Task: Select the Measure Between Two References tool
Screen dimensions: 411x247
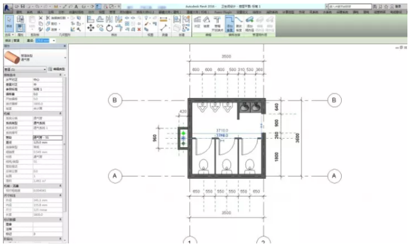Action: tap(163, 28)
